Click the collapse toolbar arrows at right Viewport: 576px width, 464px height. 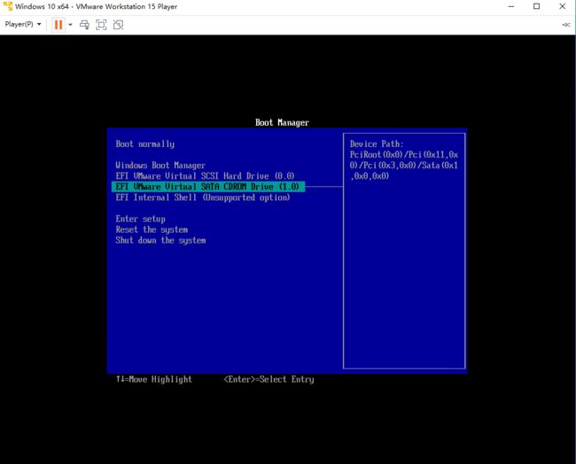[x=565, y=25]
